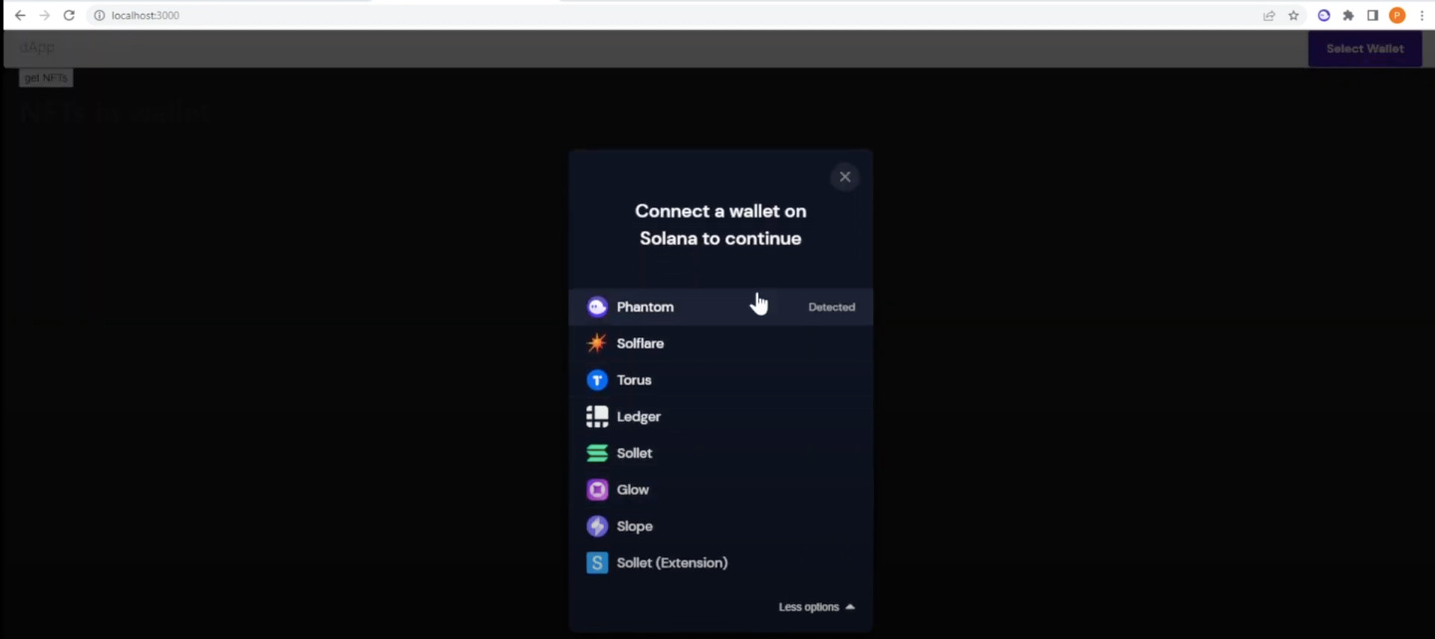Click the Torus wallet icon

(597, 379)
